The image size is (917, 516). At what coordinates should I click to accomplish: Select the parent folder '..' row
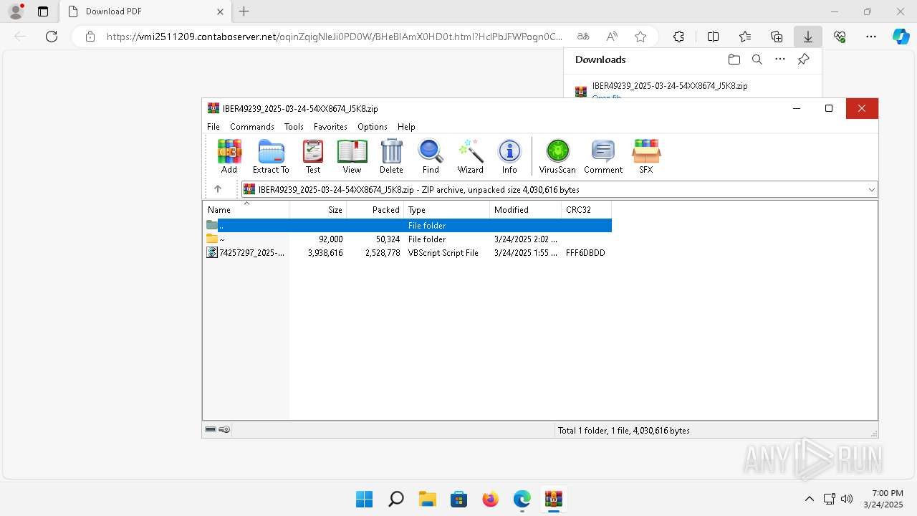[x=408, y=225]
